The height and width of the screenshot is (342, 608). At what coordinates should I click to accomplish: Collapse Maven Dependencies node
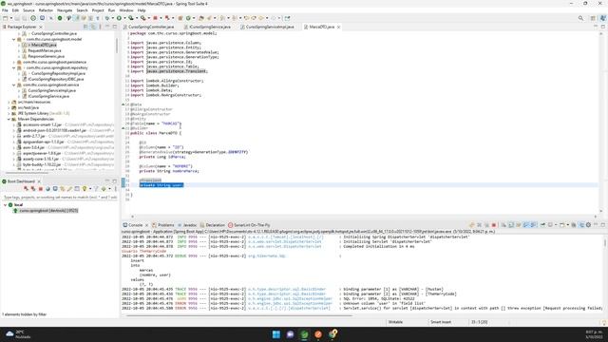[x=9, y=119]
